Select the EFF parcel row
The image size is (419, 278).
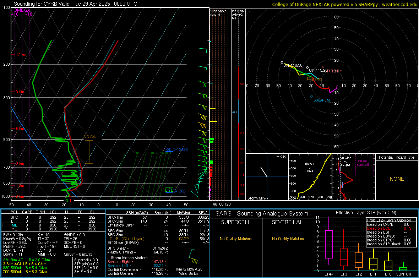(53, 221)
